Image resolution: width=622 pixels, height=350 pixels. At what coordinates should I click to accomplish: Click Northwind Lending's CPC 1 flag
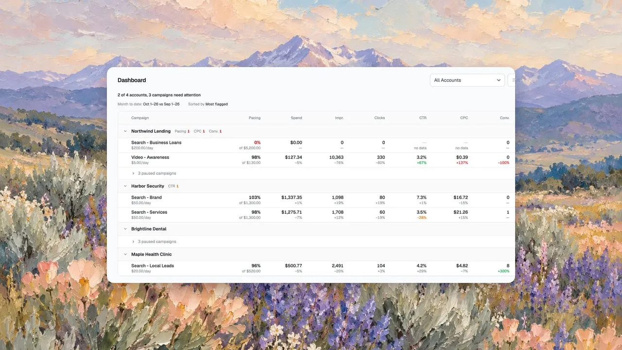click(x=199, y=131)
